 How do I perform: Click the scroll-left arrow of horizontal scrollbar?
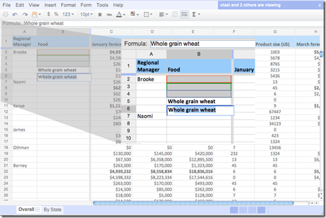(312, 203)
